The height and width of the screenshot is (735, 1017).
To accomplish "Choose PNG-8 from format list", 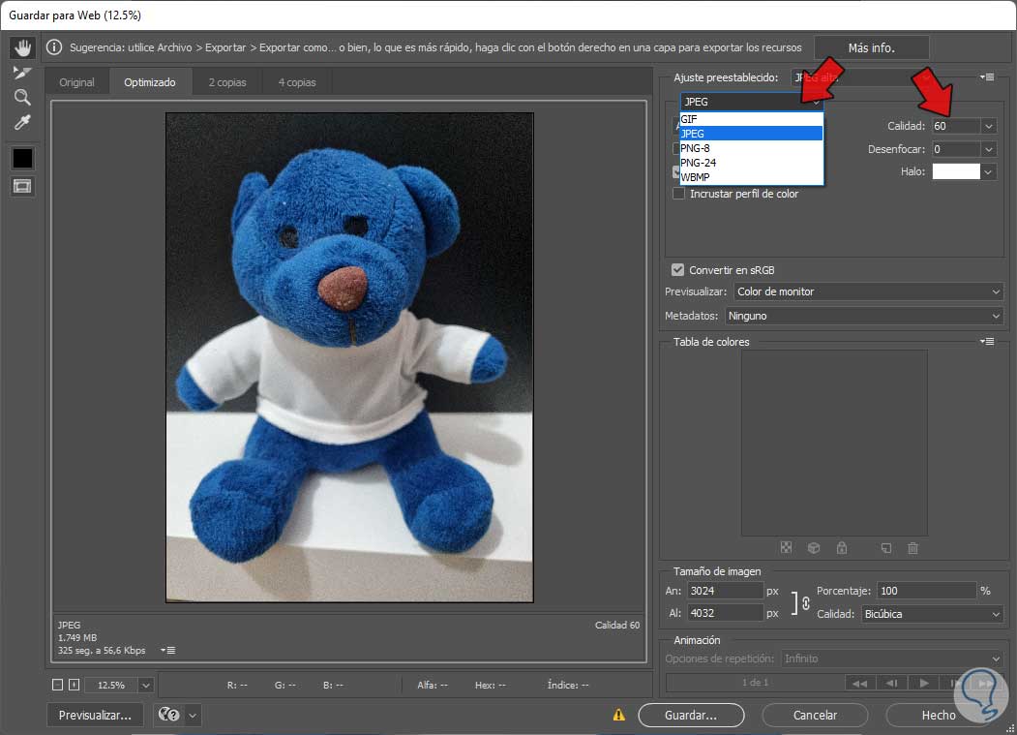I will [x=751, y=148].
